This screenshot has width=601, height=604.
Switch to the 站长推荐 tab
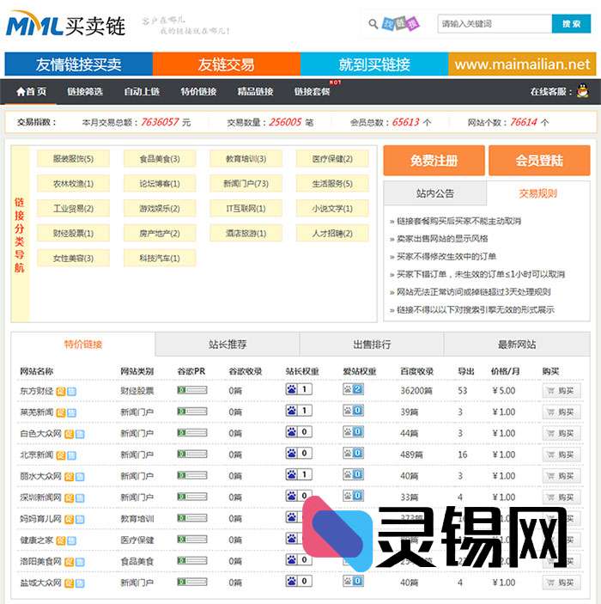coord(228,345)
